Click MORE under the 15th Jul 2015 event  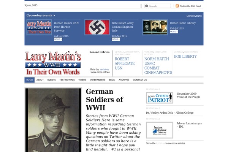[174, 32]
